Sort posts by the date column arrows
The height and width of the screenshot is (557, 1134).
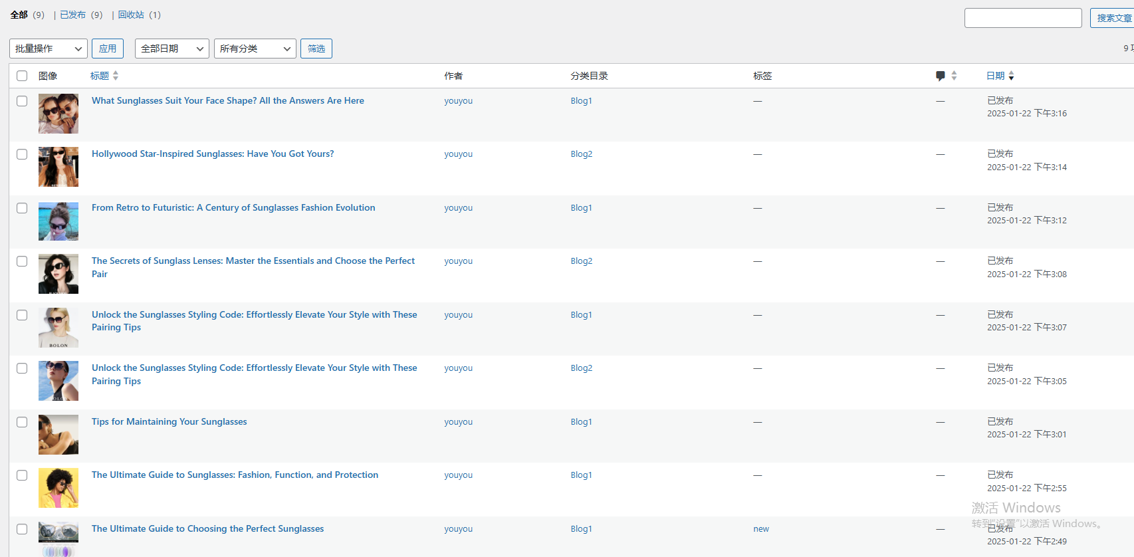click(1011, 76)
